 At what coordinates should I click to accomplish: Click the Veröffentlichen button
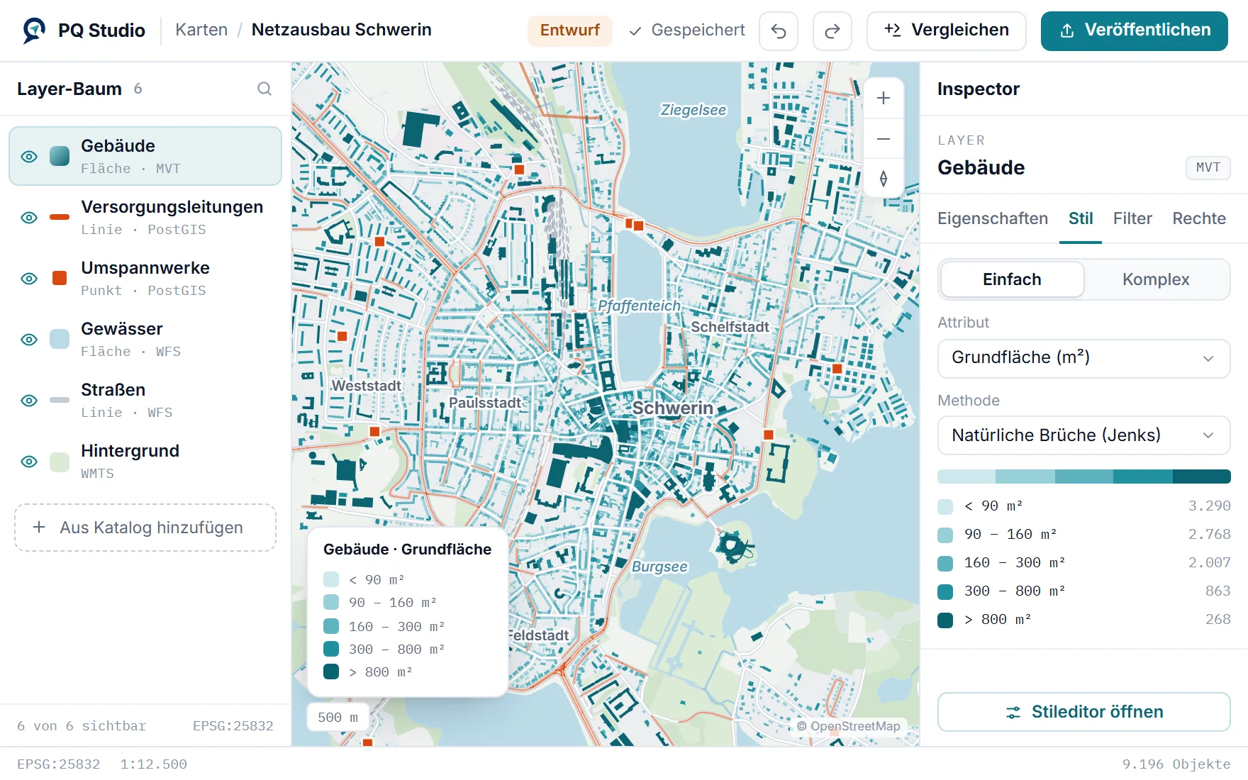click(x=1135, y=31)
